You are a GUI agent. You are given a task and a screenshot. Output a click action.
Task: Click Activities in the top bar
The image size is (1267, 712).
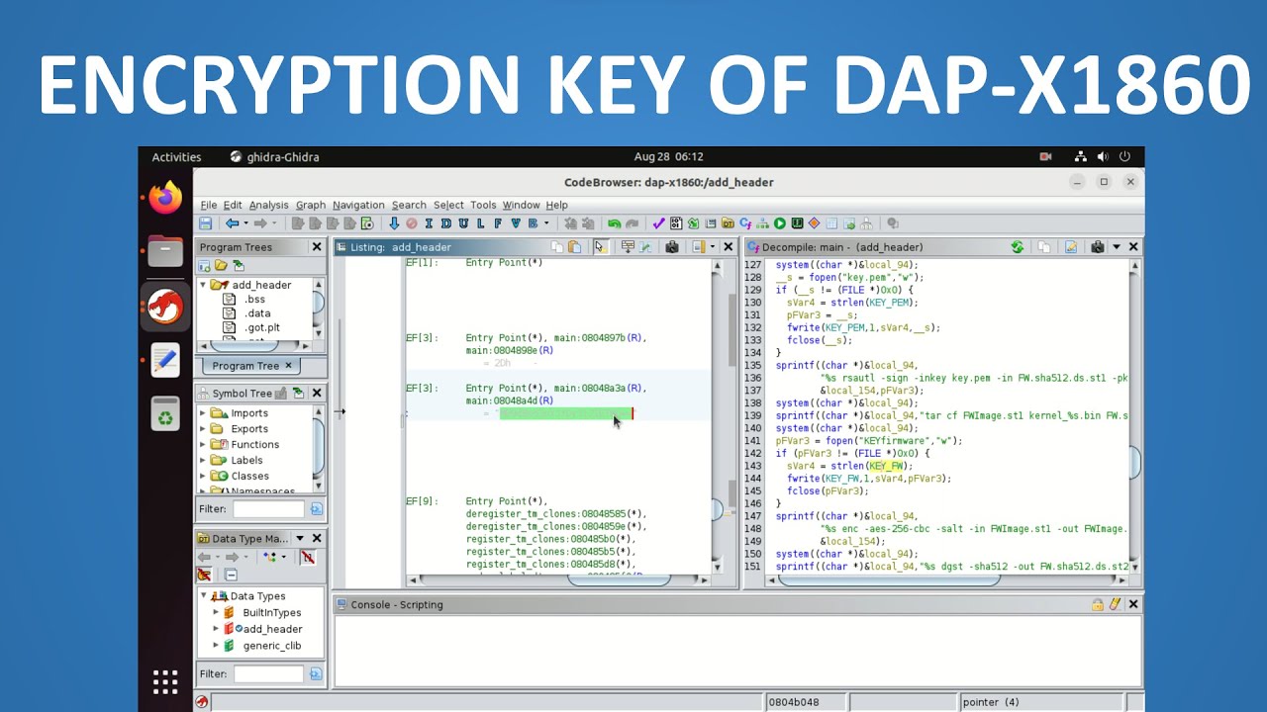tap(176, 157)
